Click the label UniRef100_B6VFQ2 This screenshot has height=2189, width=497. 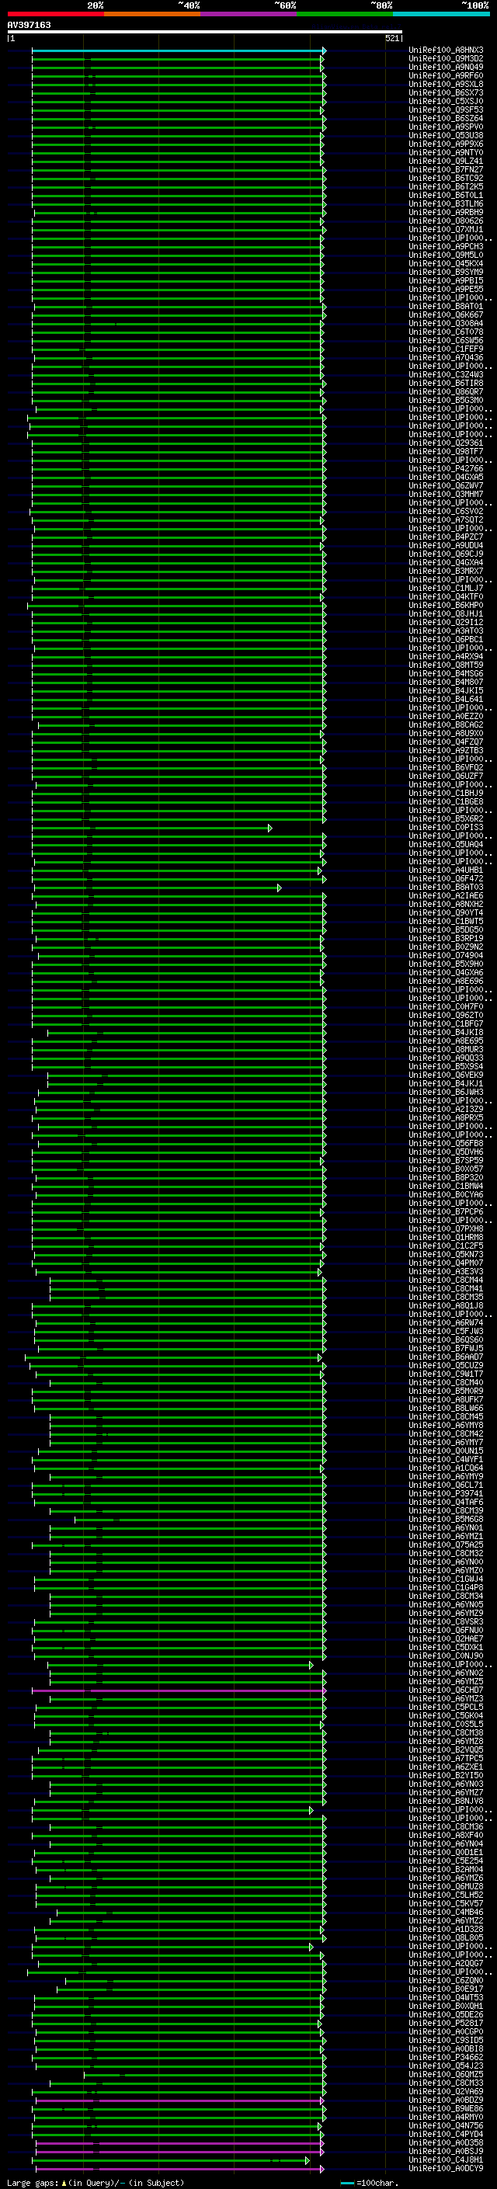(446, 767)
